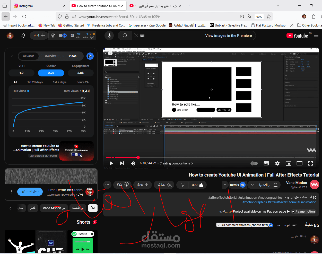Select the All time range tab

pos(15,82)
